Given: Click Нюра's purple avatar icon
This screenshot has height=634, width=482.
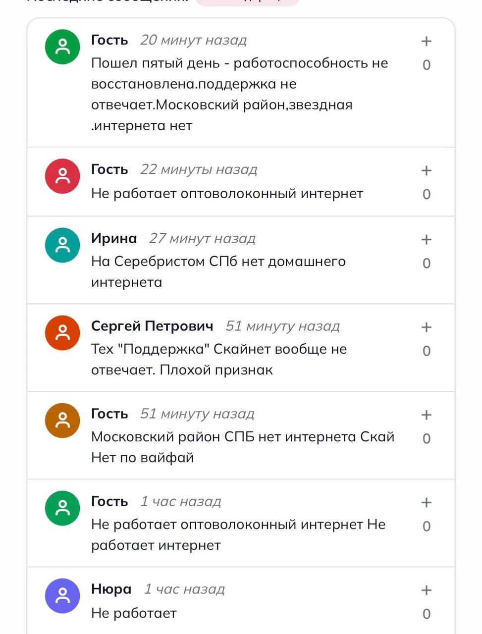Looking at the screenshot, I should tap(62, 596).
